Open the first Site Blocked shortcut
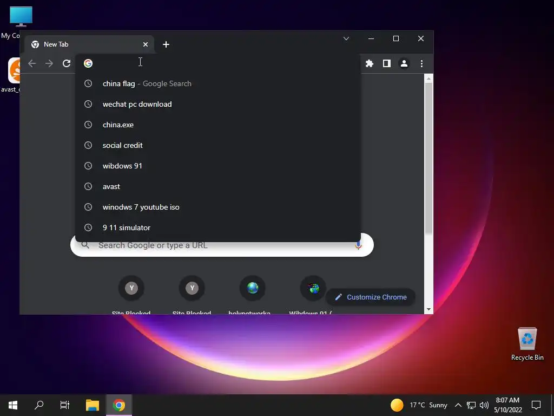Screen dimensions: 554x416 (x=131, y=288)
